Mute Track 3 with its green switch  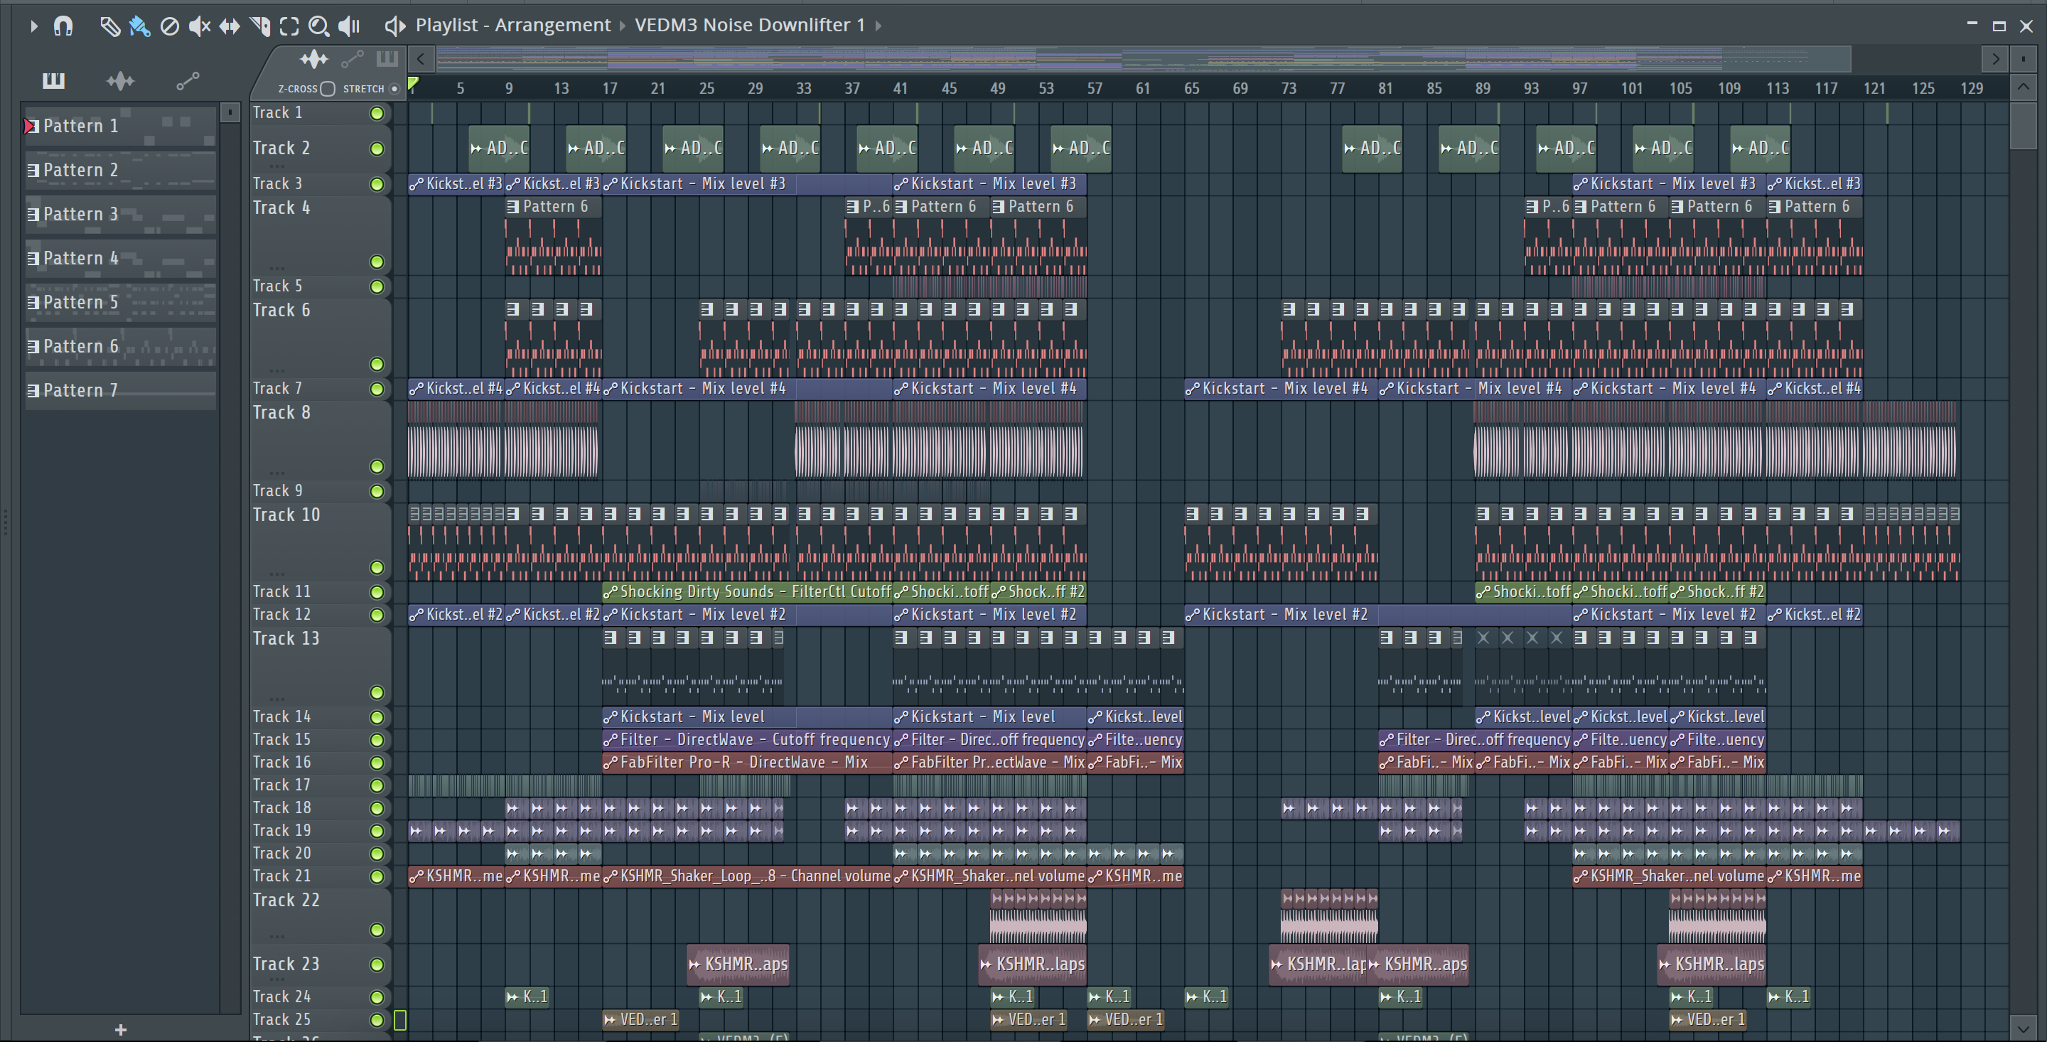[377, 184]
